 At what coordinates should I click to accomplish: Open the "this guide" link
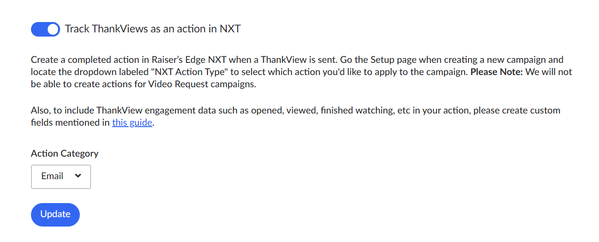point(132,123)
